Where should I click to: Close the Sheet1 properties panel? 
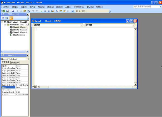click(x=28, y=55)
